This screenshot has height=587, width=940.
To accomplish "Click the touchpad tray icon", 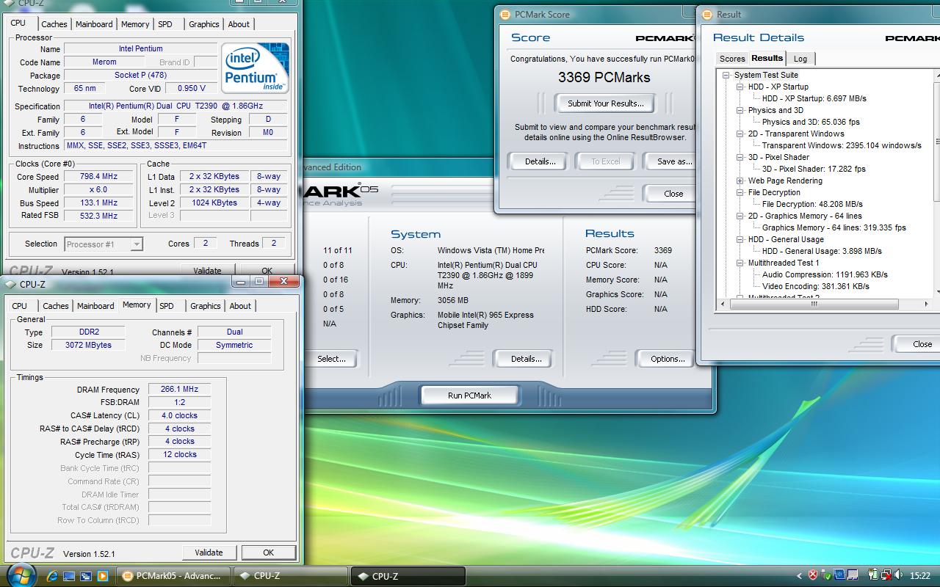I will click(853, 575).
